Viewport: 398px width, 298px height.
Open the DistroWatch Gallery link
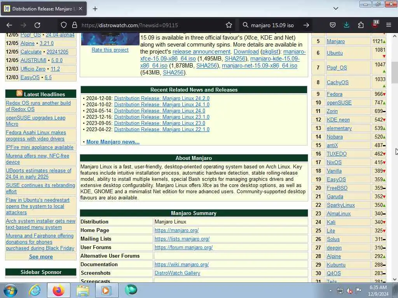click(x=177, y=273)
